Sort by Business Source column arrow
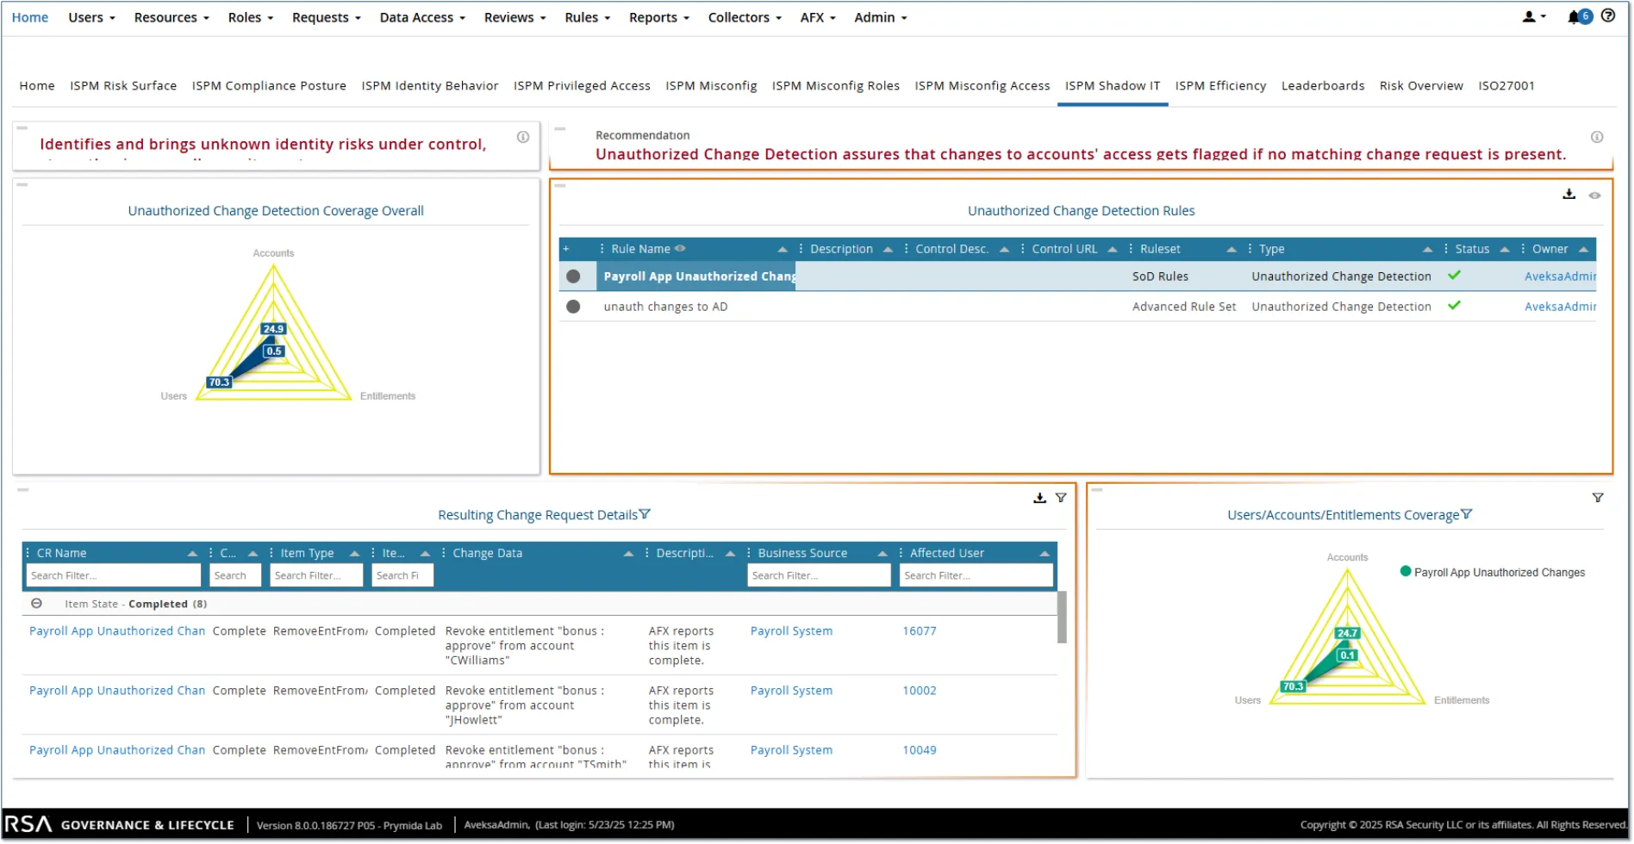Viewport: 1634px width, 844px height. [x=882, y=554]
